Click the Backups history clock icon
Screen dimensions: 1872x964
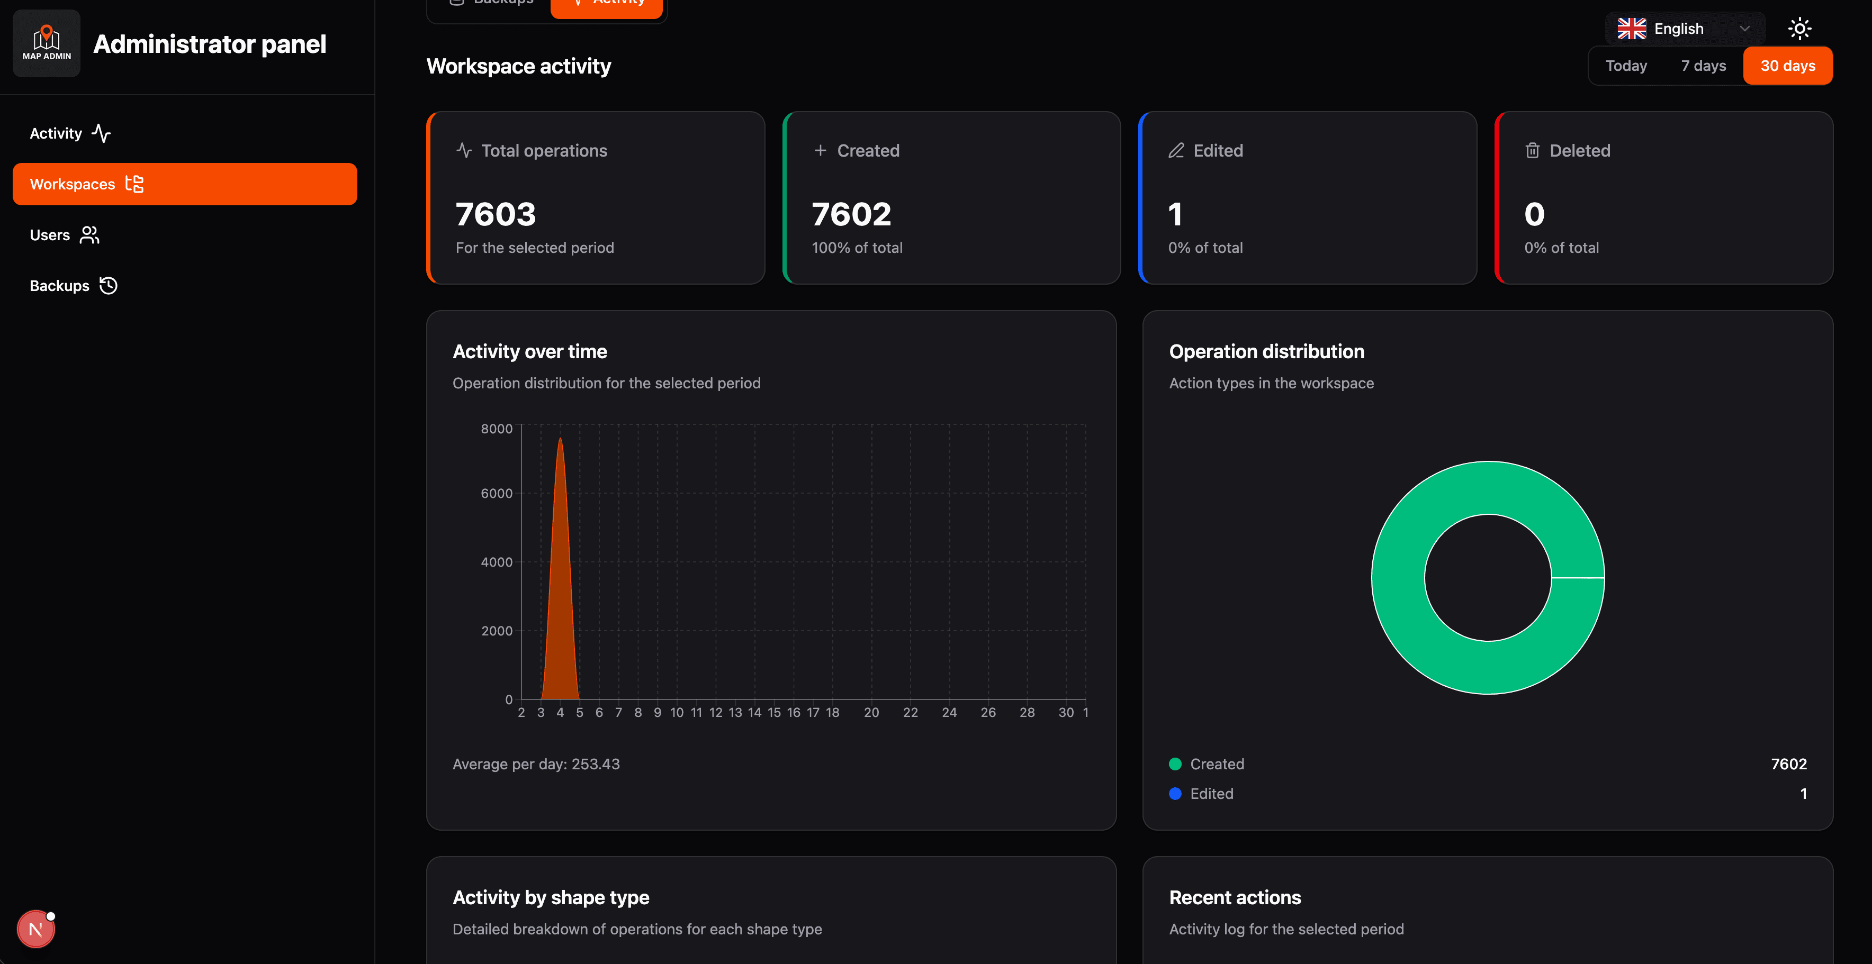tap(109, 286)
